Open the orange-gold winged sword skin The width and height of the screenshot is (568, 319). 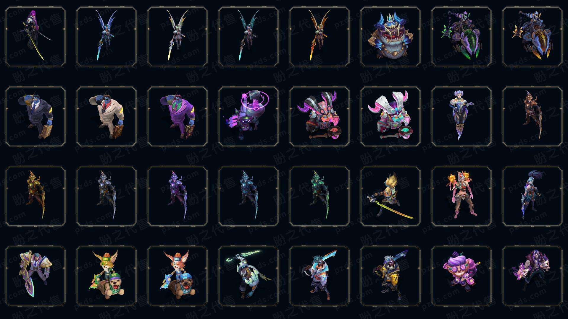coord(319,37)
